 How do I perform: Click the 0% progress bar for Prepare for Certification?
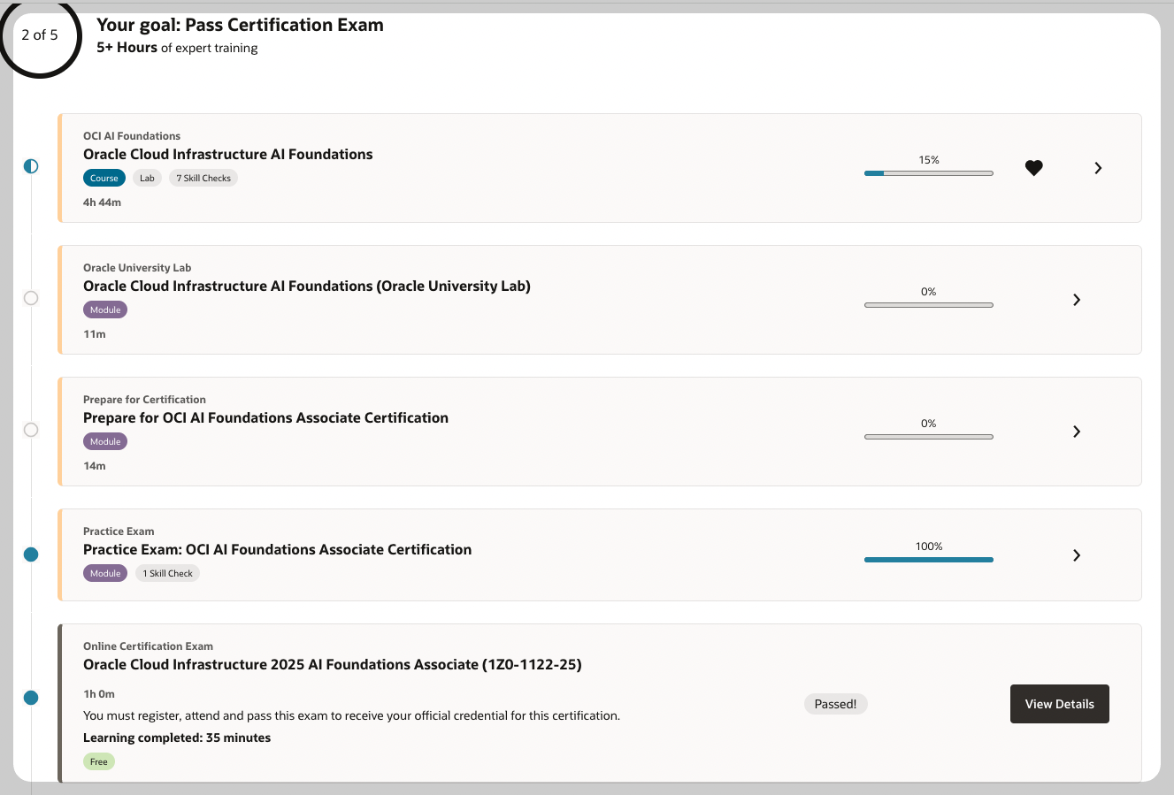coord(928,437)
